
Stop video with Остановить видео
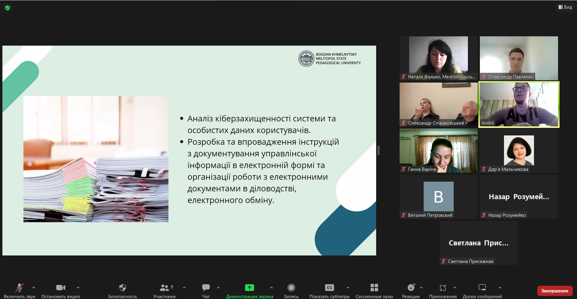click(60, 288)
